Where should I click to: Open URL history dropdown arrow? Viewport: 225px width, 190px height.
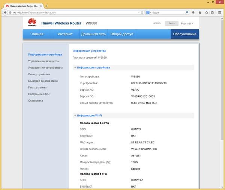coord(139,12)
